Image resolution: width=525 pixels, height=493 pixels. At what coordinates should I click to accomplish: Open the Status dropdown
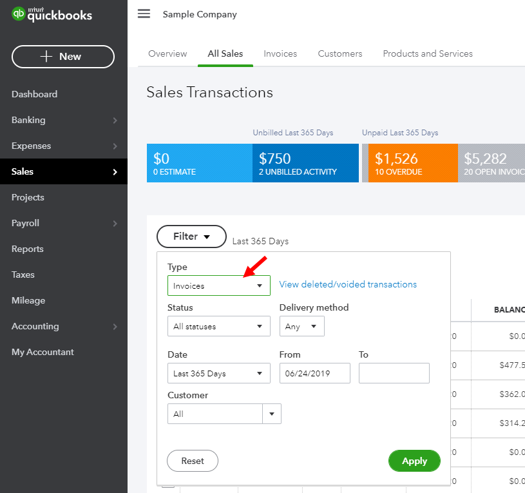pos(218,327)
